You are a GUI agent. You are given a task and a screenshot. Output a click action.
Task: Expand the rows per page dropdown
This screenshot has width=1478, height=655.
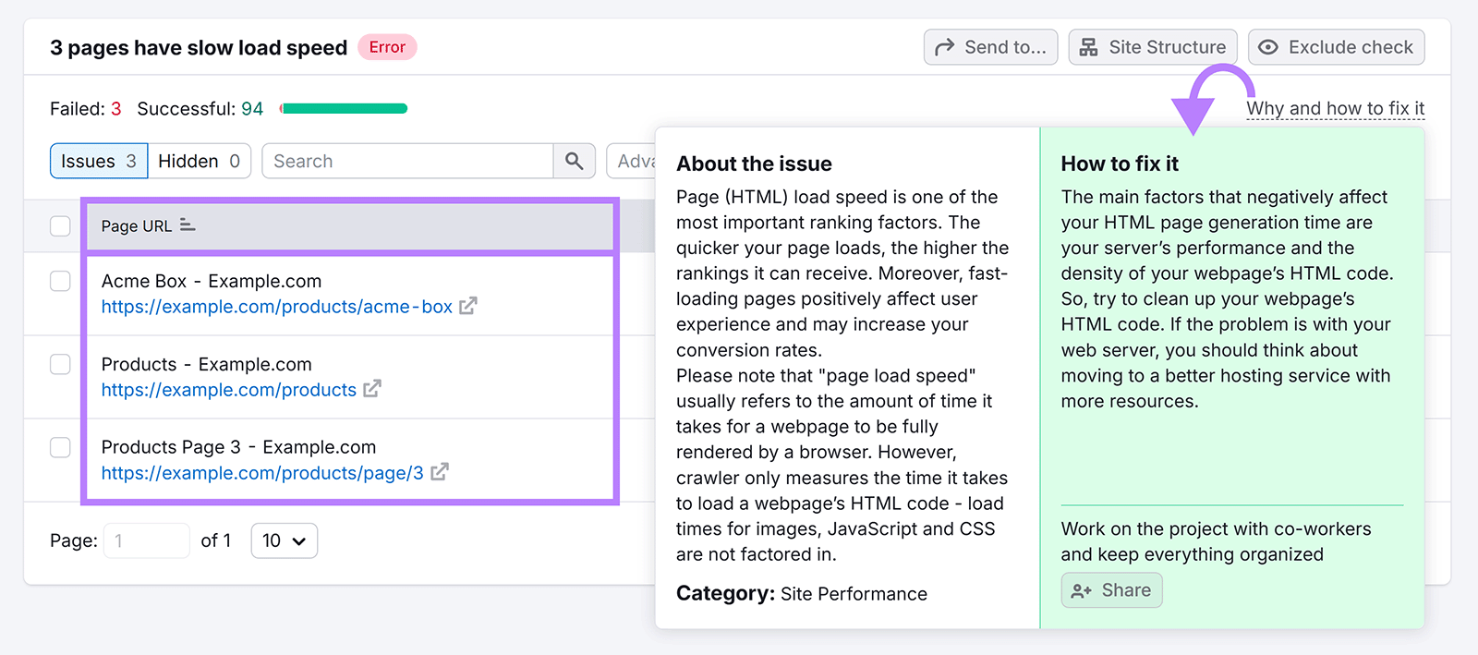click(284, 540)
